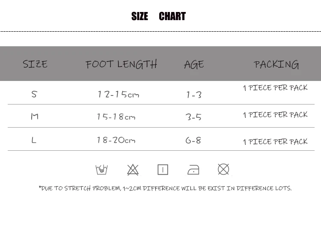Click the 15-18cm foot length value
The image size is (321, 227).
116,117
